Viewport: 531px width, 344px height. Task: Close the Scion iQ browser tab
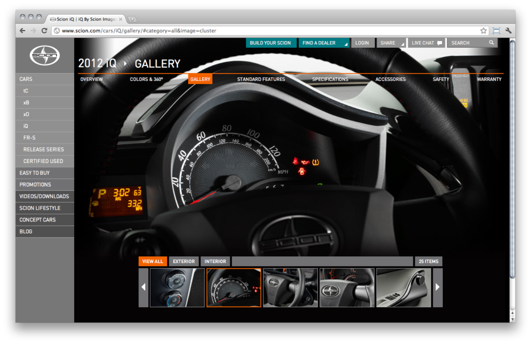coord(120,19)
